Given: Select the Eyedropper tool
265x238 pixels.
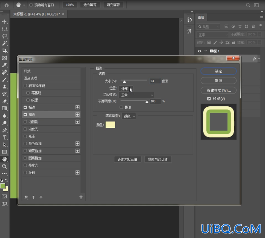Looking at the screenshot, I should coord(5,65).
